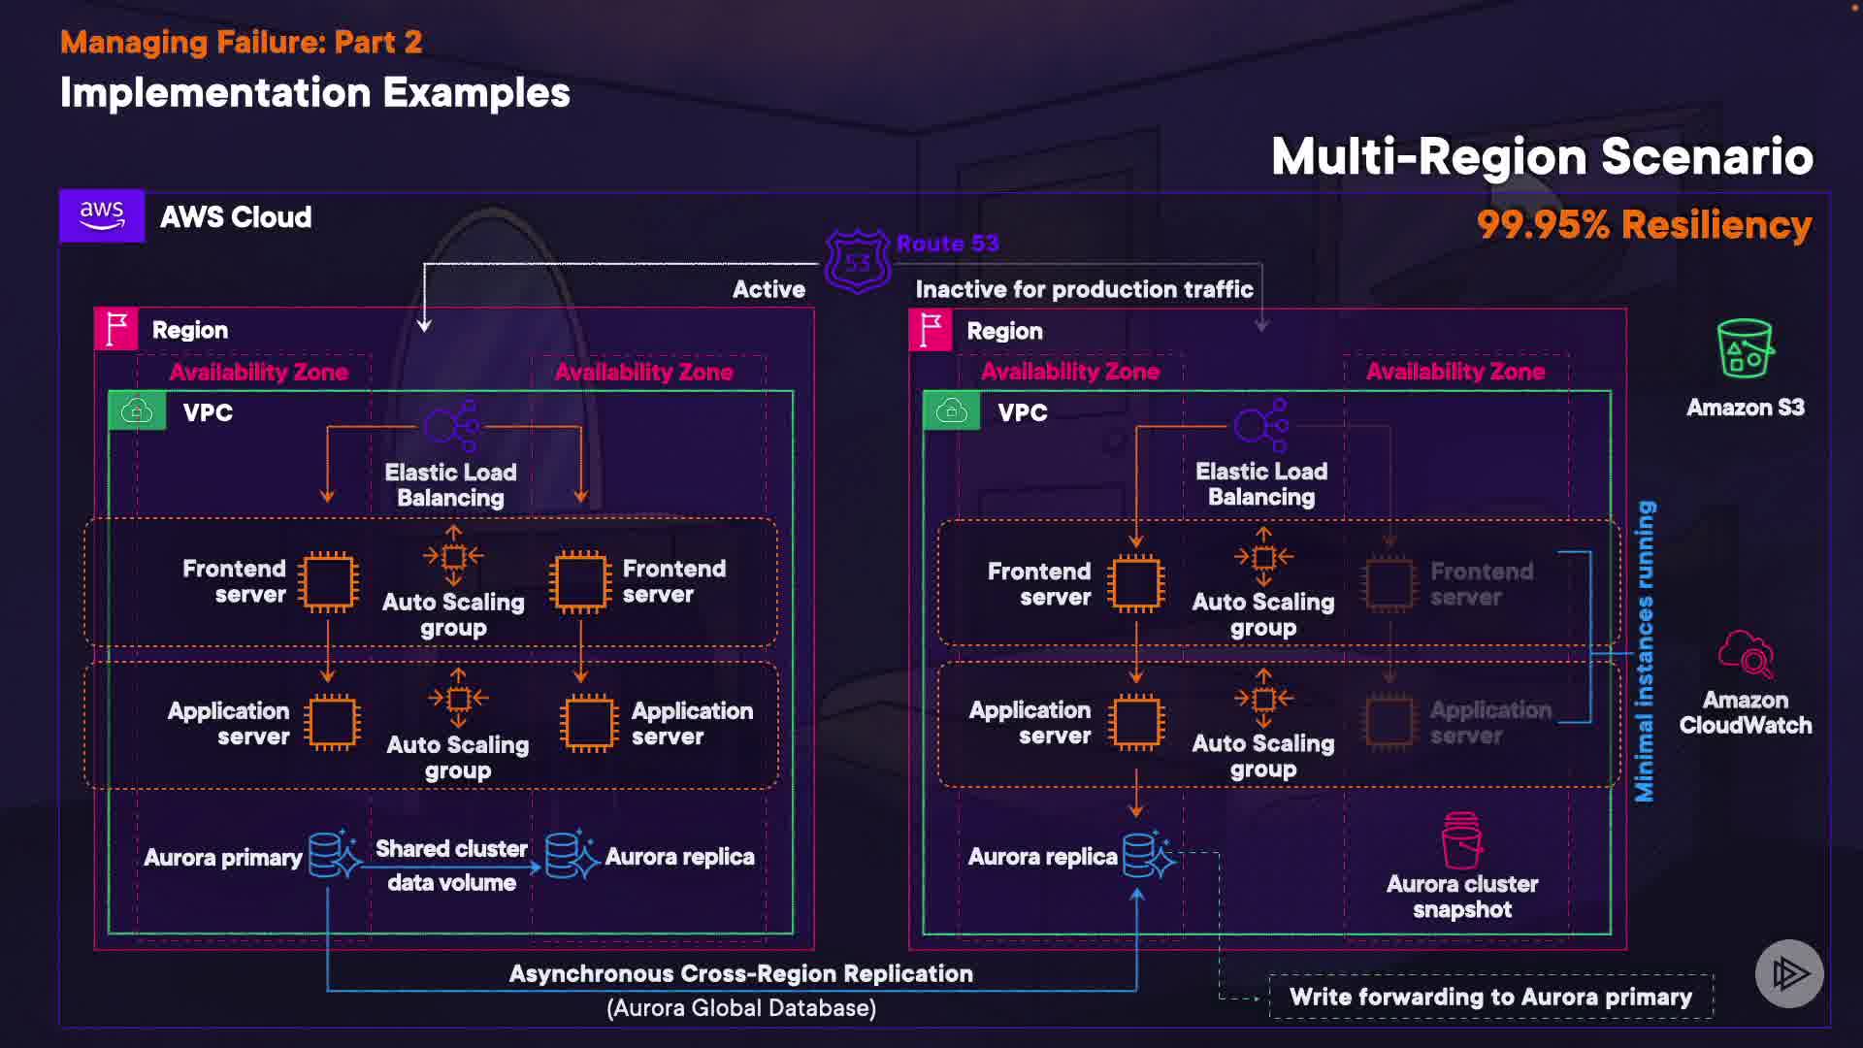This screenshot has height=1048, width=1863.
Task: Click the Pluralsight play logo button
Action: (1789, 973)
